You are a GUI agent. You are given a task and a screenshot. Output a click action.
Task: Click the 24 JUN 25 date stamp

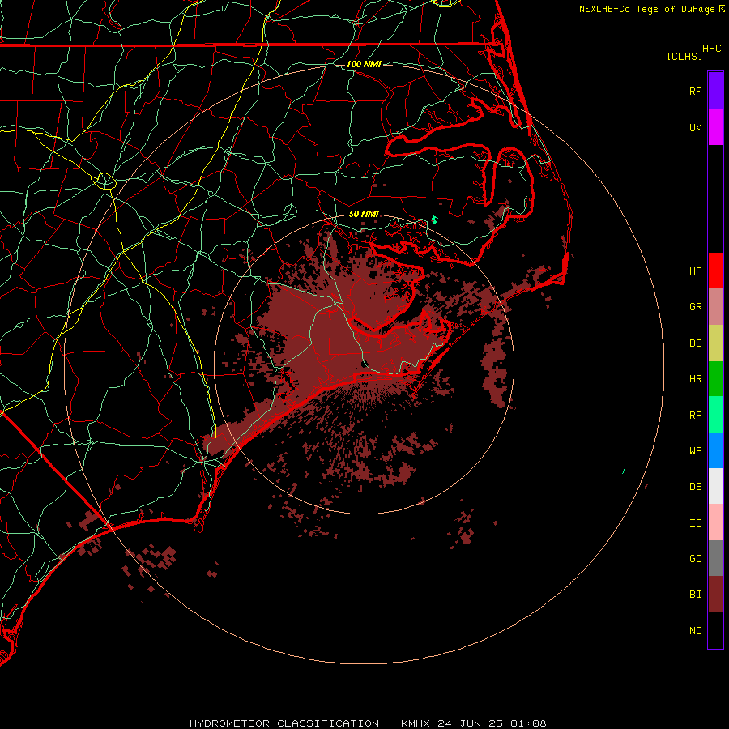(x=471, y=723)
